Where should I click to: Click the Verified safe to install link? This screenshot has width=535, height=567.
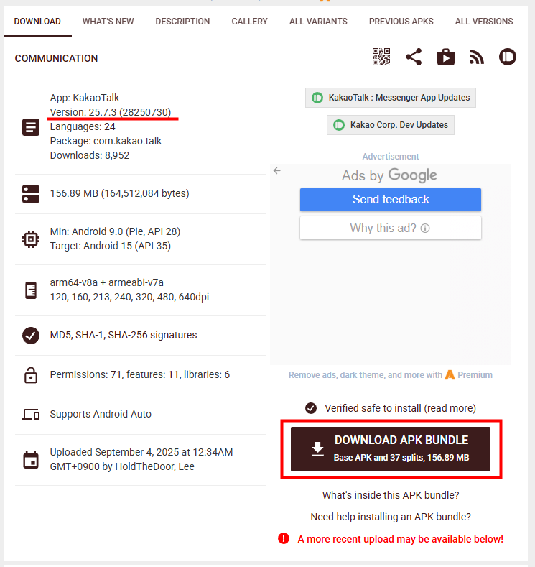400,408
